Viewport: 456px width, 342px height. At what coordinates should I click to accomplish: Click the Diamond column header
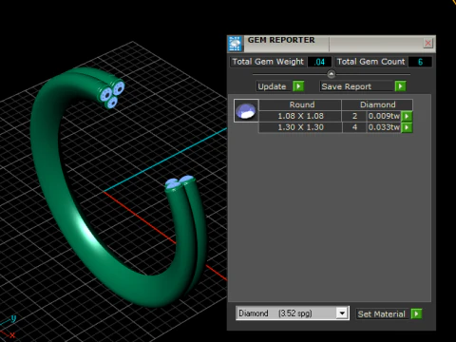pyautogui.click(x=377, y=104)
